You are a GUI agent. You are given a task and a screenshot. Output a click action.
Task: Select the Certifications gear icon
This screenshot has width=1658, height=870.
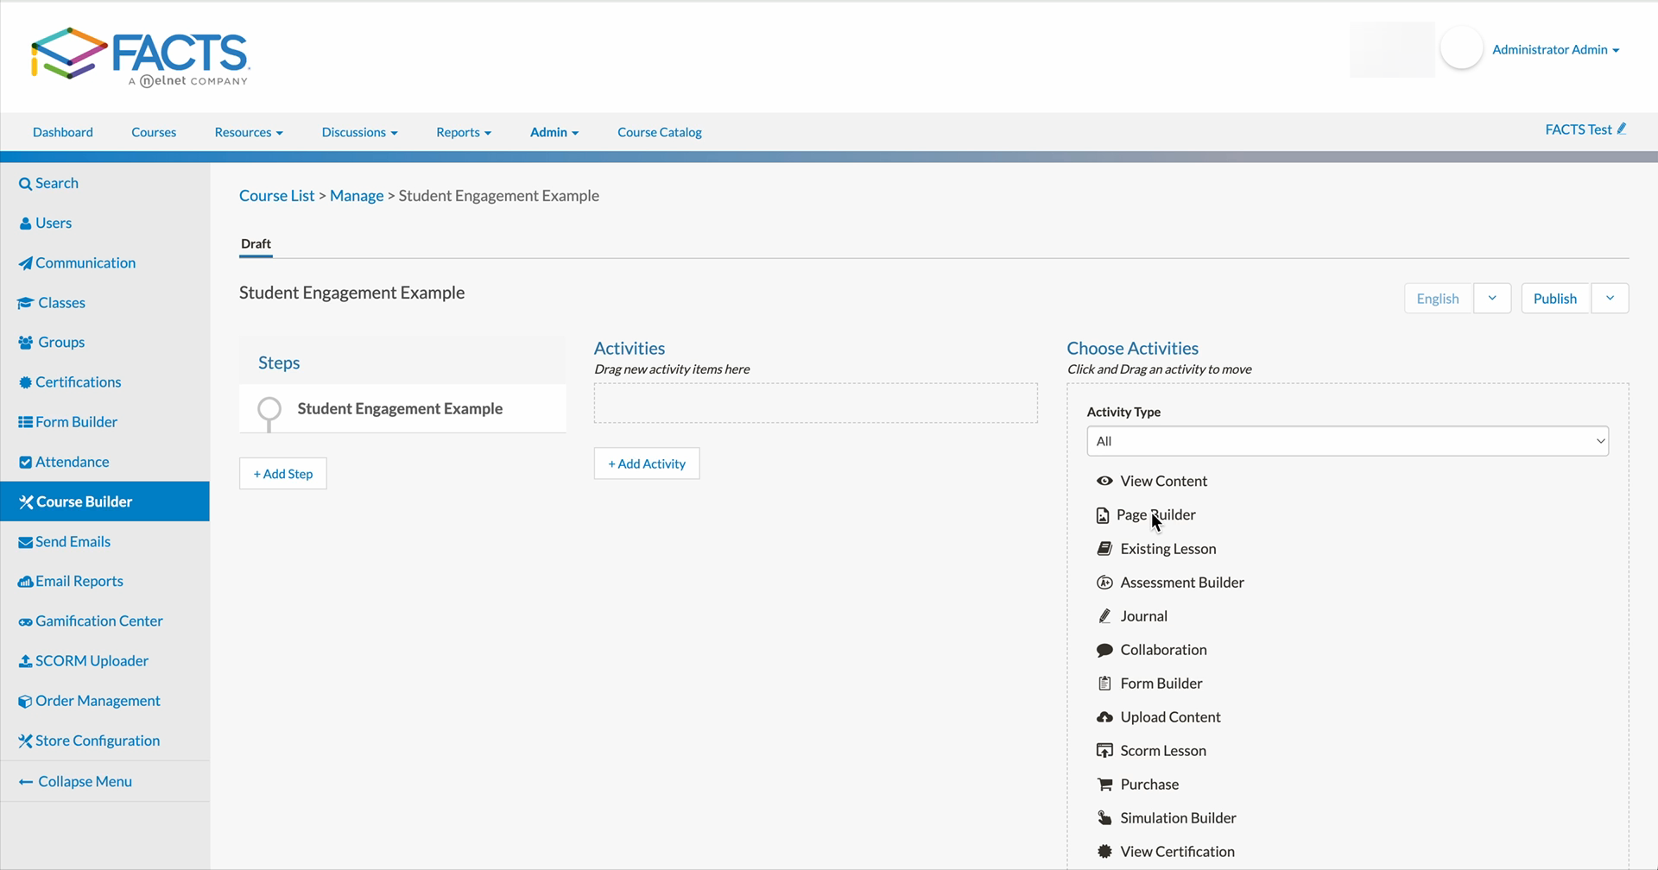(24, 381)
